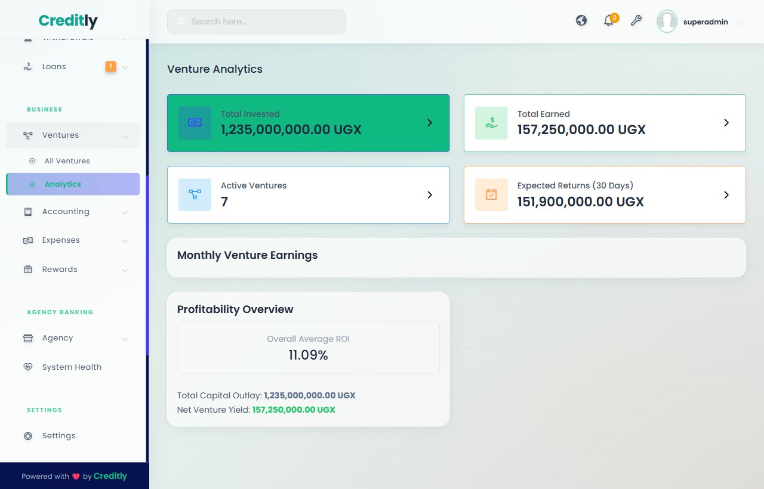Open the Settings menu label

(58, 436)
